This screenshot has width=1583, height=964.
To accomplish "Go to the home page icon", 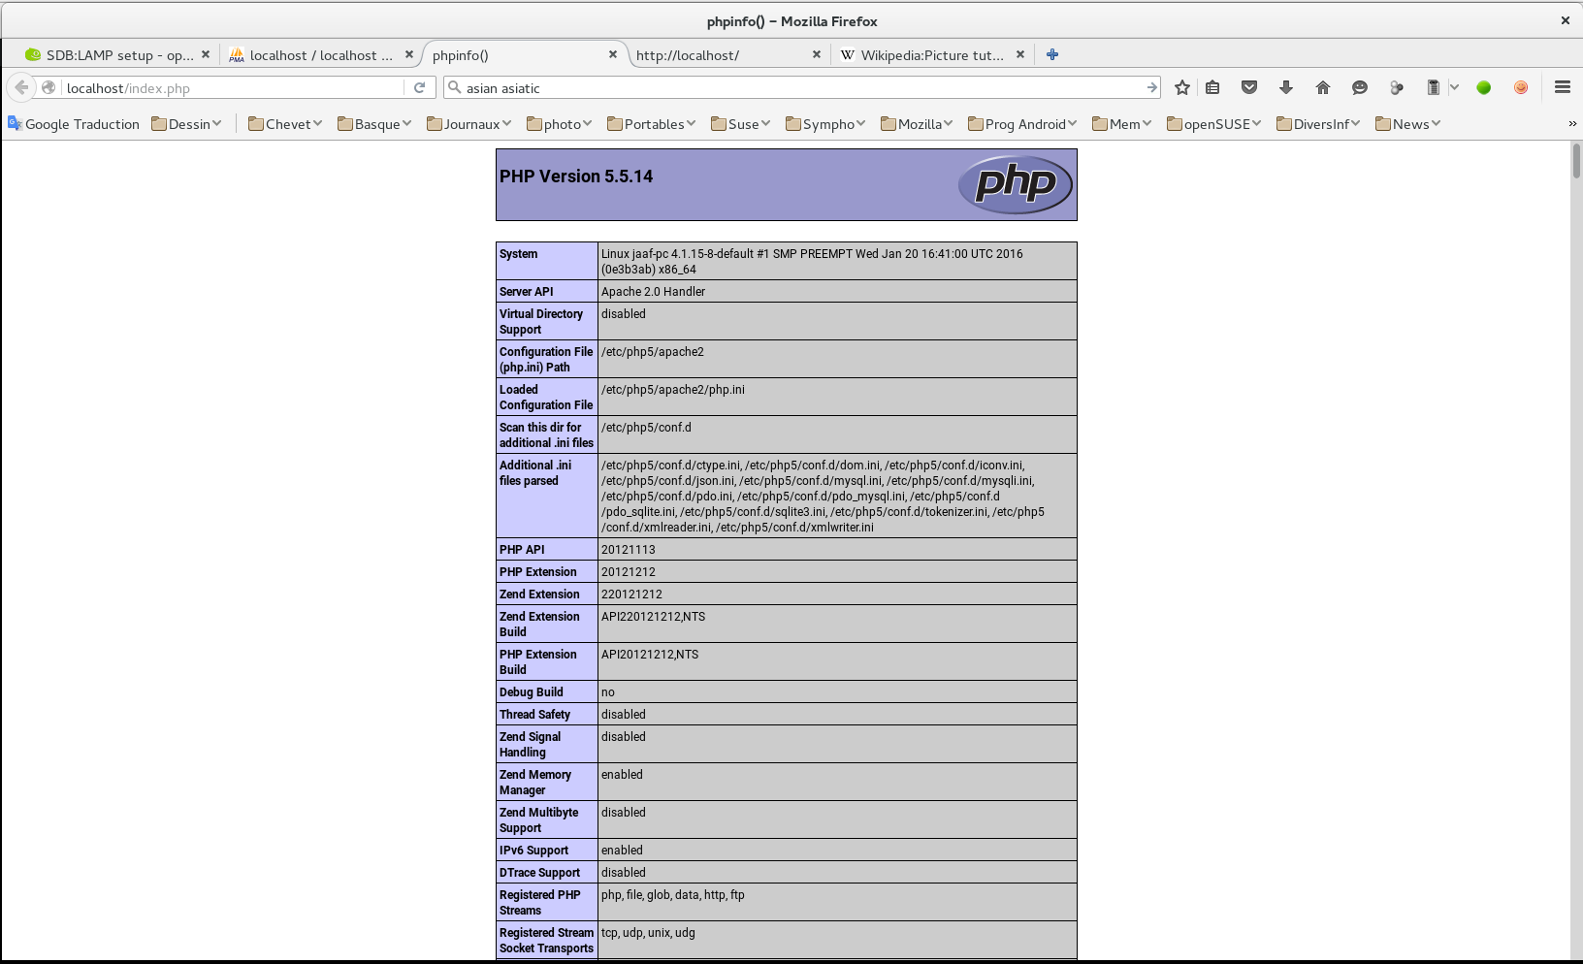I will click(1322, 87).
